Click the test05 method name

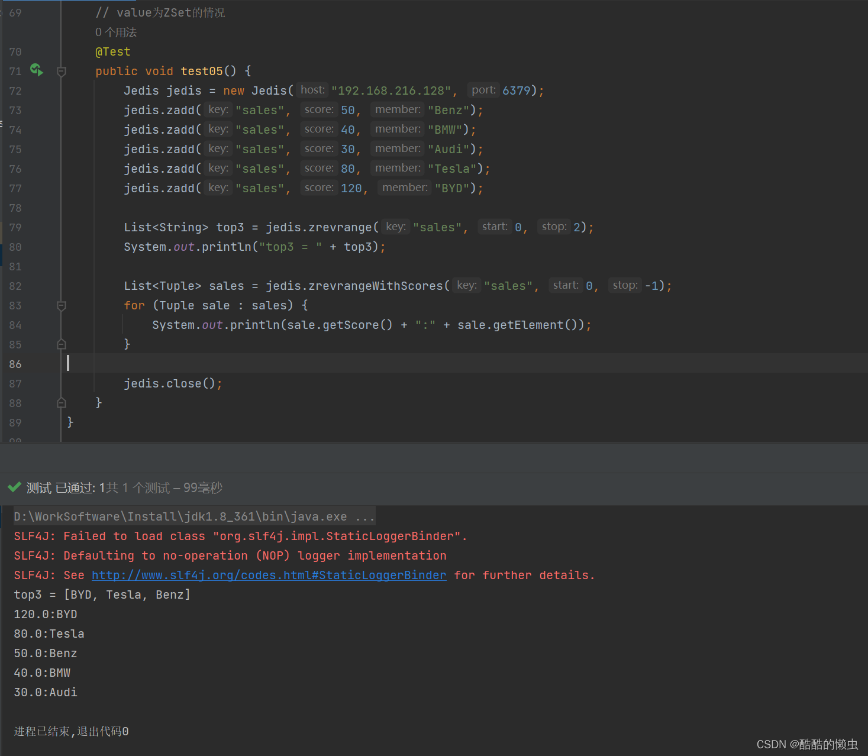(202, 72)
